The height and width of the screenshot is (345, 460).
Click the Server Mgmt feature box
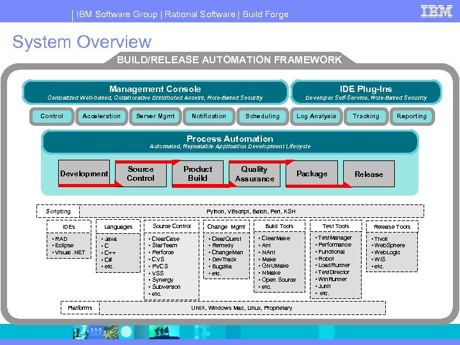coord(155,116)
